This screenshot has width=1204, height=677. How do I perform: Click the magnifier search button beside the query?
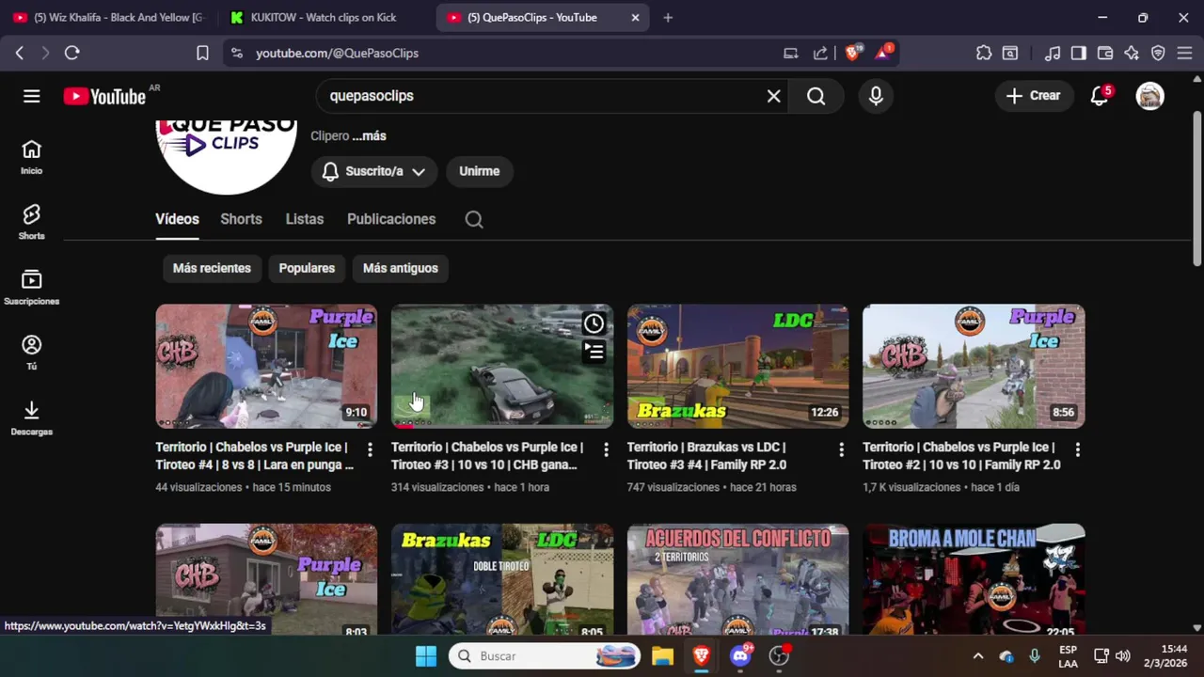point(816,96)
